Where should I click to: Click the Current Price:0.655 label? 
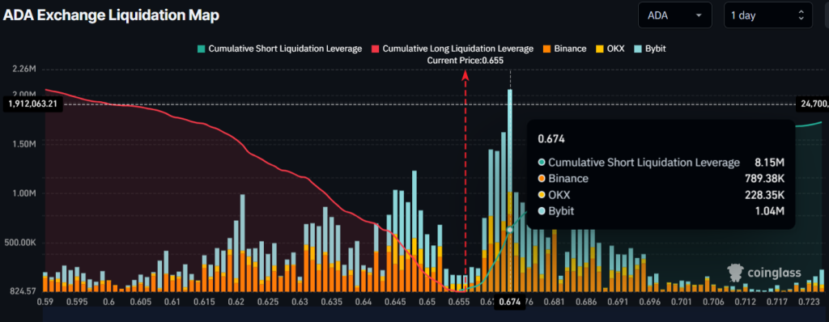(x=466, y=61)
